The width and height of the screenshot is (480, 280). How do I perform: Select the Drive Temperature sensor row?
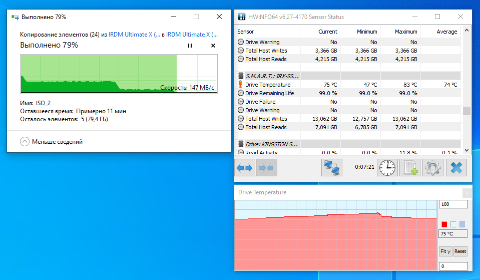(x=348, y=85)
